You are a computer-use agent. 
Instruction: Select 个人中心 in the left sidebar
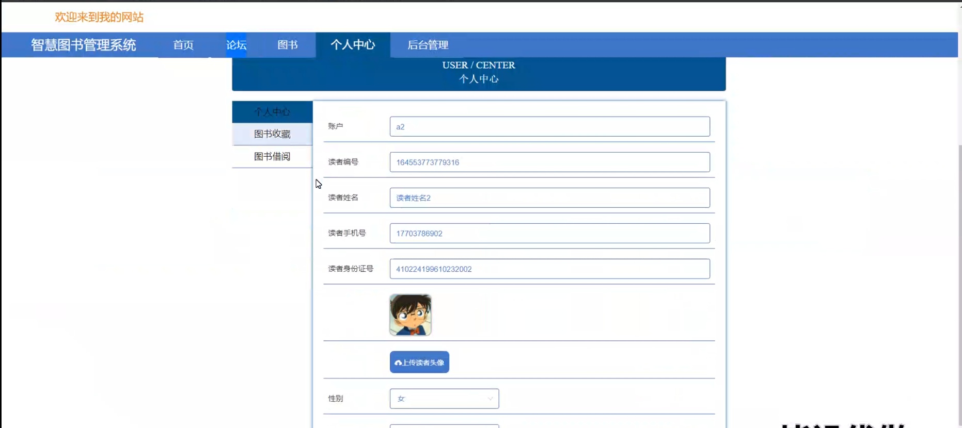click(272, 112)
